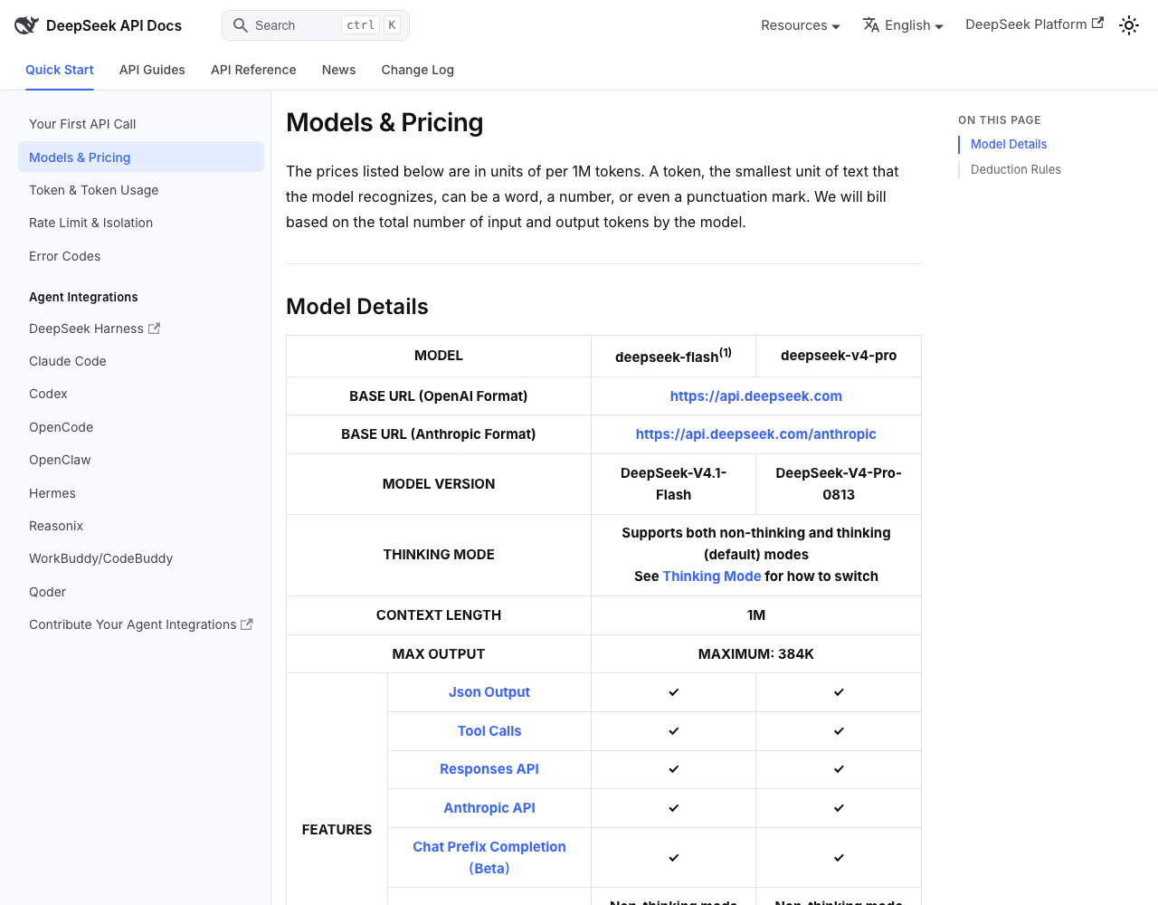Open the api.deepseek.com/anthropic link
This screenshot has width=1158, height=905.
[756, 434]
